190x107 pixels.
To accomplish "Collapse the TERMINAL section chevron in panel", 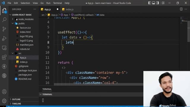I will (41, 94).
